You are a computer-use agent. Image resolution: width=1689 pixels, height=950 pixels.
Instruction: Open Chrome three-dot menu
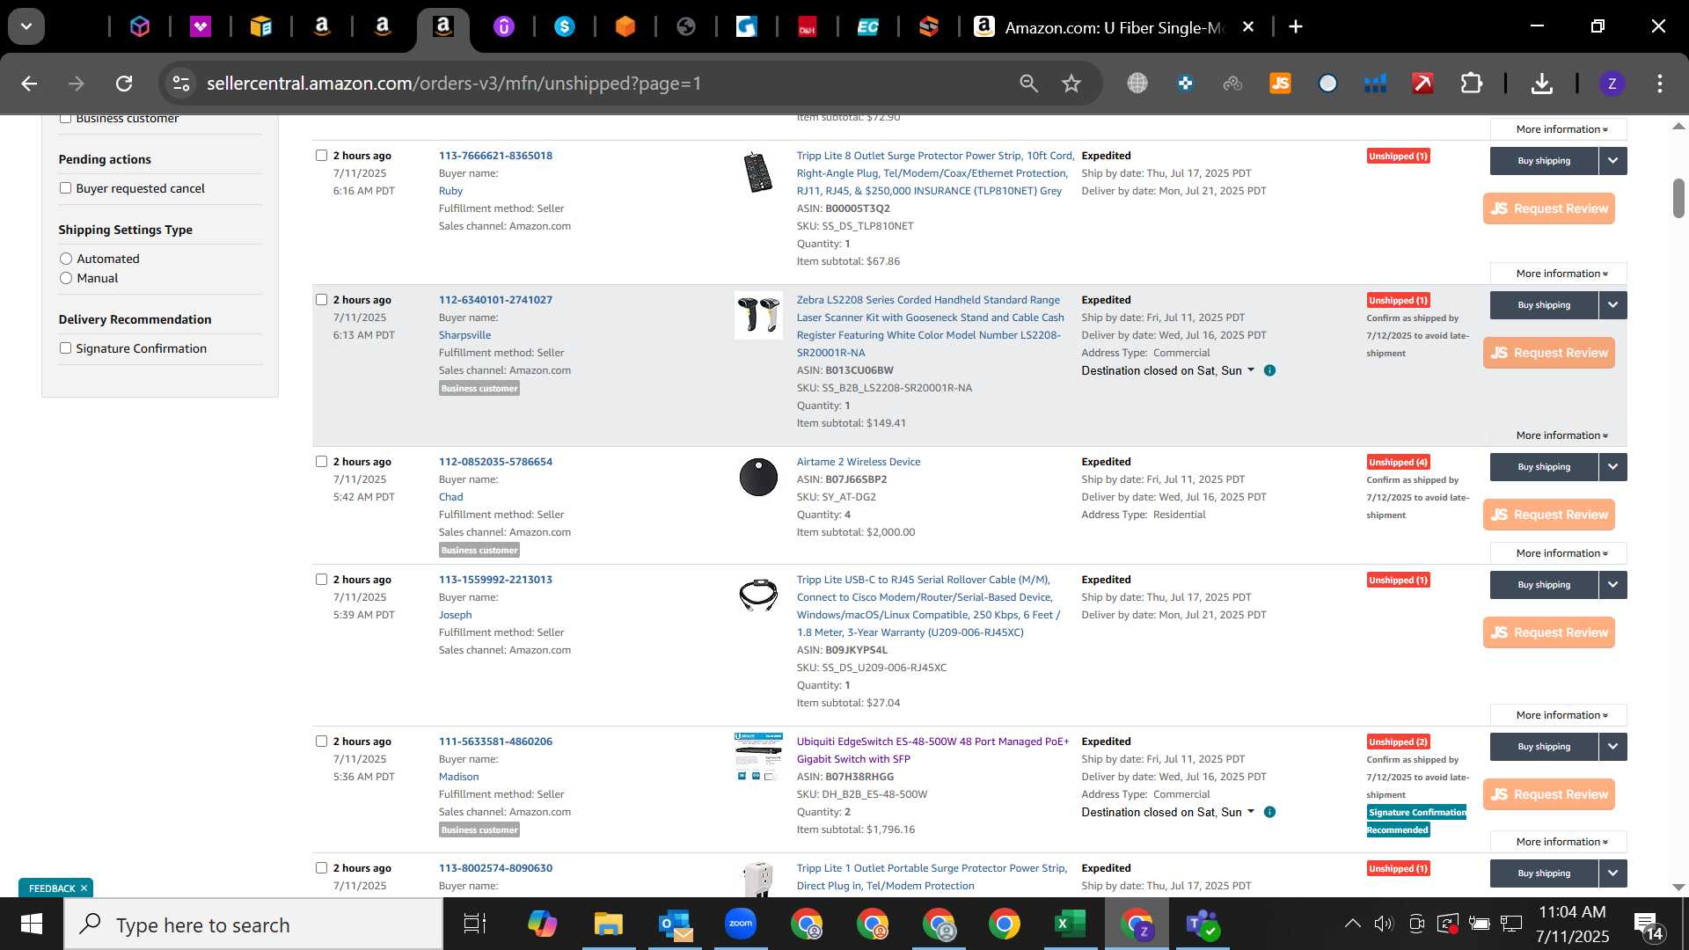[x=1660, y=84]
